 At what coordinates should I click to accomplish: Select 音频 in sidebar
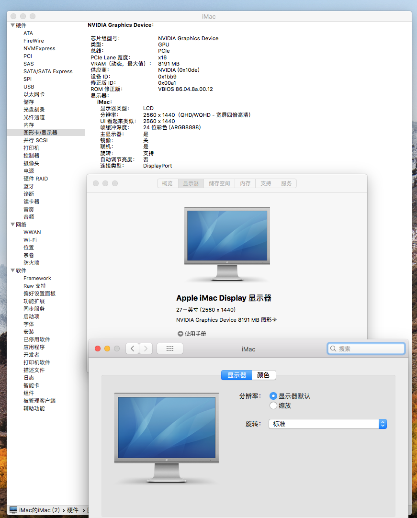[29, 217]
